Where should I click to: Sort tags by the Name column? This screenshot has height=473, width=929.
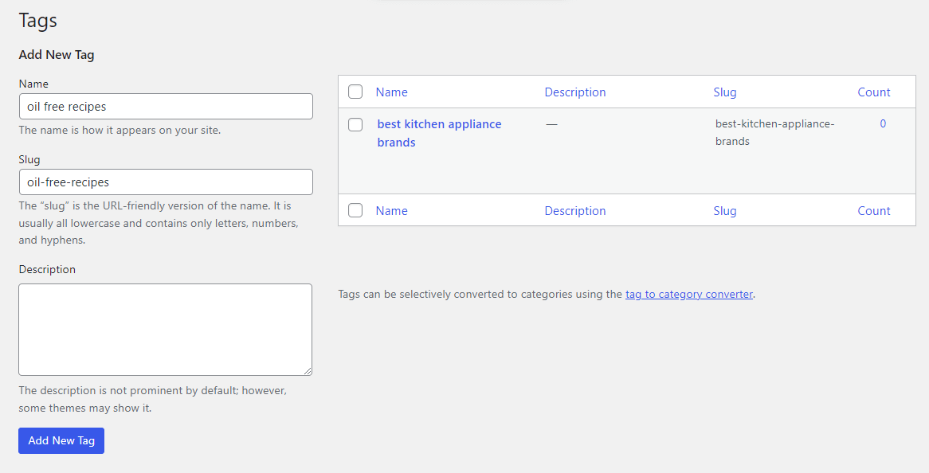click(x=391, y=92)
